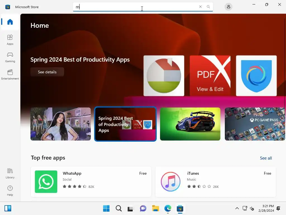The width and height of the screenshot is (286, 215).
Task: Click the search magnifier icon
Action: [208, 7]
